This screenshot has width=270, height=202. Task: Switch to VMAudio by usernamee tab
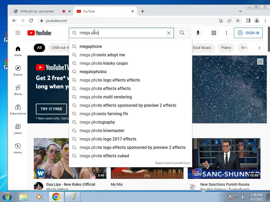tap(37, 11)
